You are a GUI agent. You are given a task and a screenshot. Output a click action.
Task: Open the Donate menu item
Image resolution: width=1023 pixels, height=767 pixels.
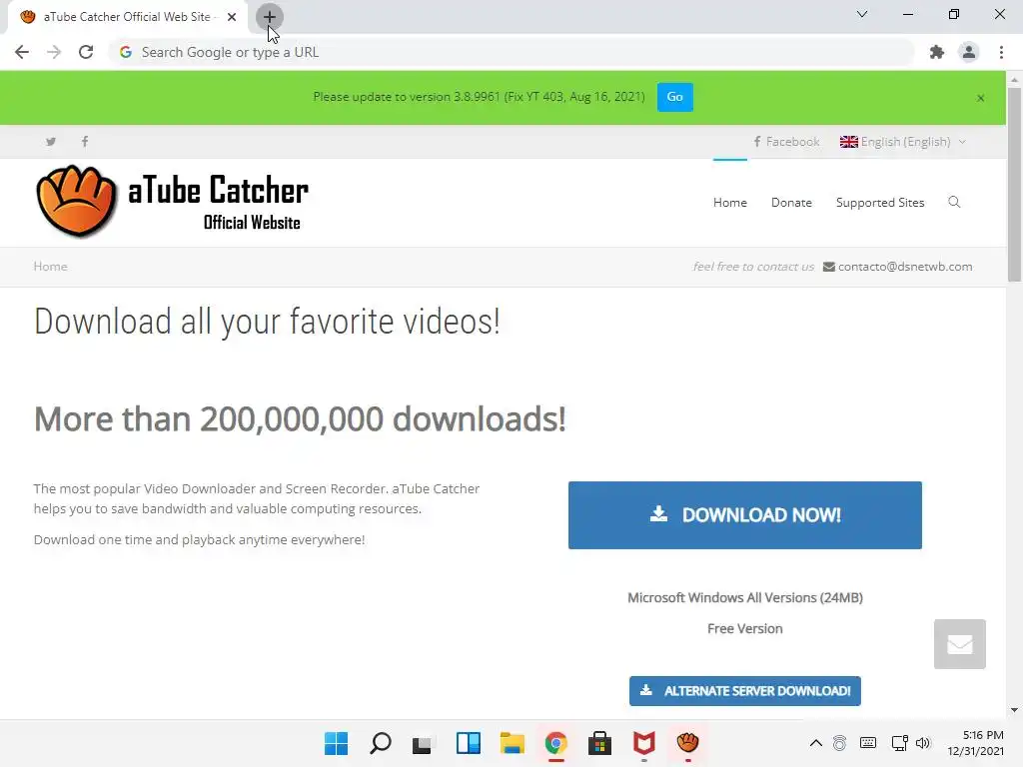click(791, 203)
